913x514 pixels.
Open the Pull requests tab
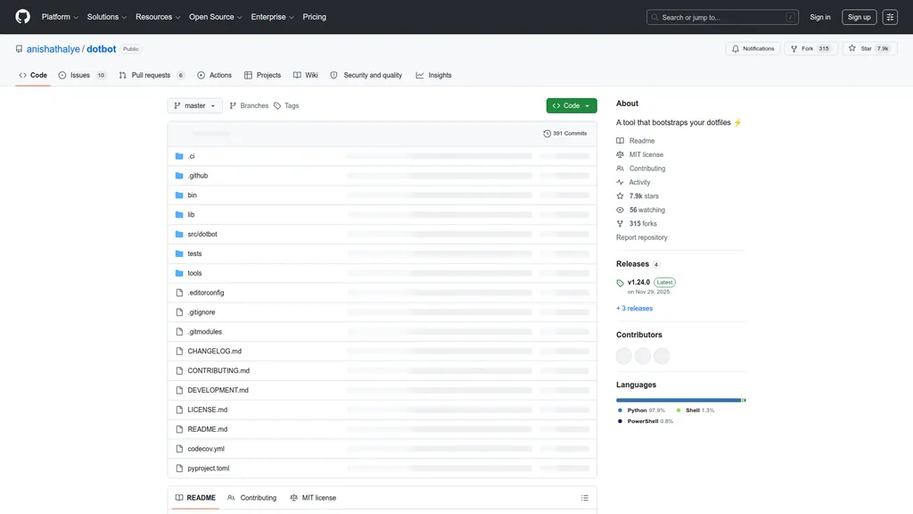point(152,75)
